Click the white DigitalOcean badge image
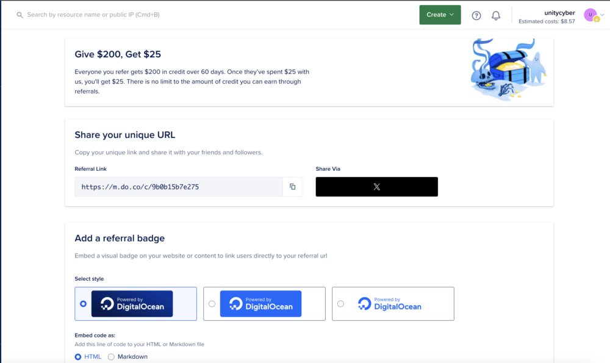Screen dimensions: 610x363 (x=390, y=304)
